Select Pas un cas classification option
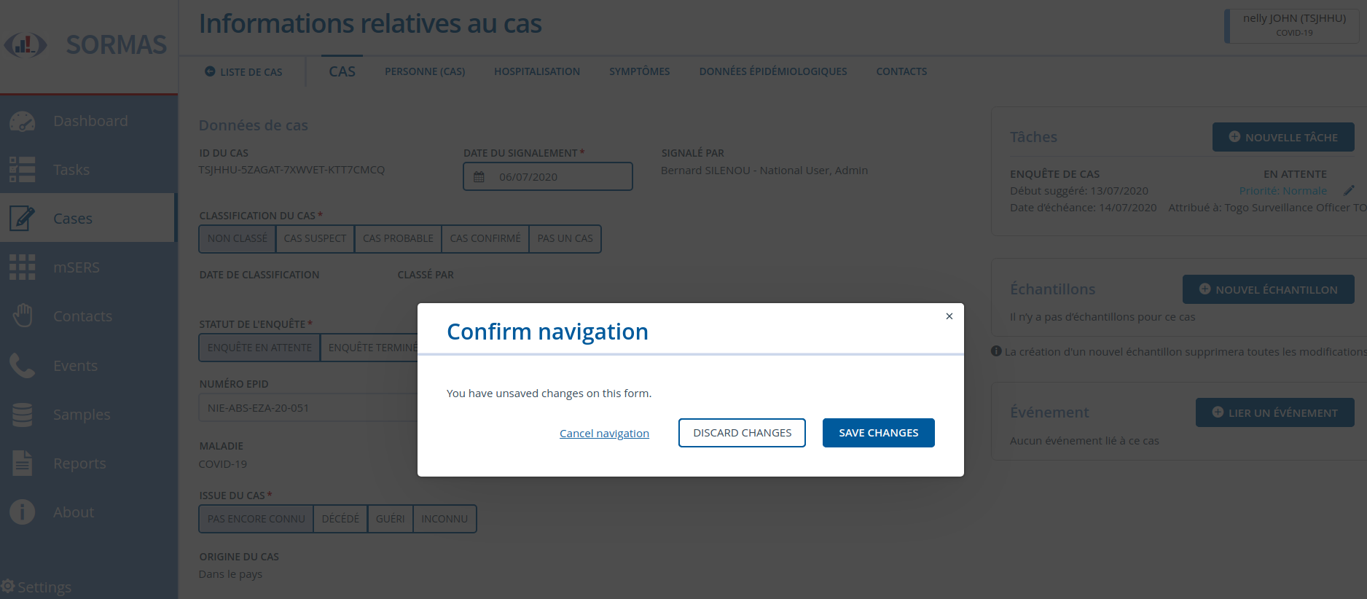 click(565, 238)
